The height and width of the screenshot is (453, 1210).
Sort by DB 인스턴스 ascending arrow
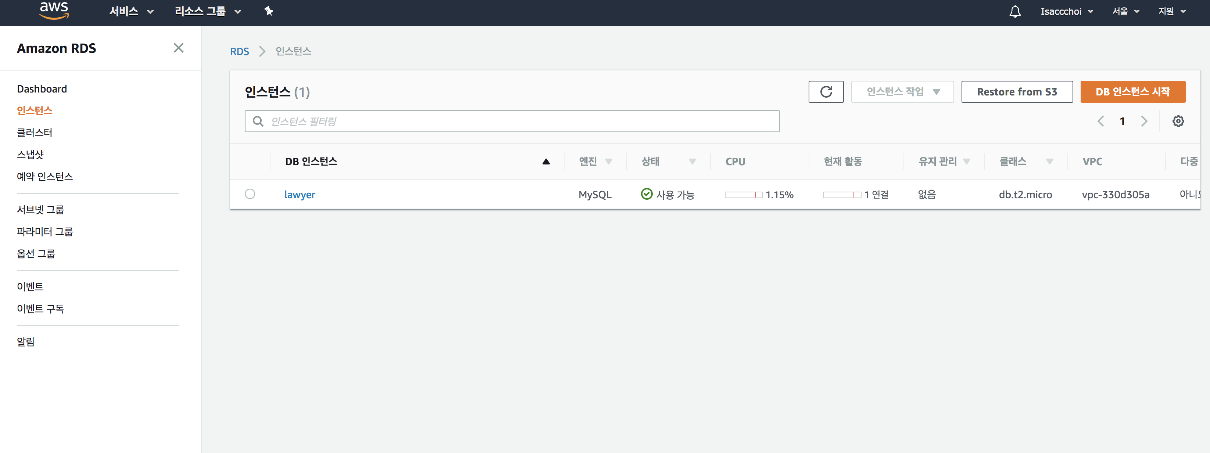pyautogui.click(x=546, y=162)
